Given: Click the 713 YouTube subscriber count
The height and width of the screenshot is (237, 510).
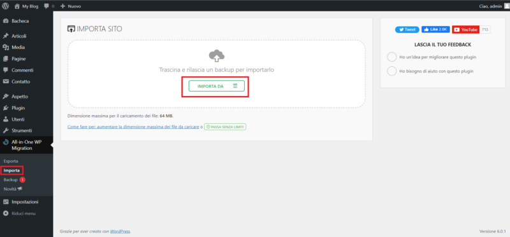Looking at the screenshot, I should pyautogui.click(x=485, y=29).
